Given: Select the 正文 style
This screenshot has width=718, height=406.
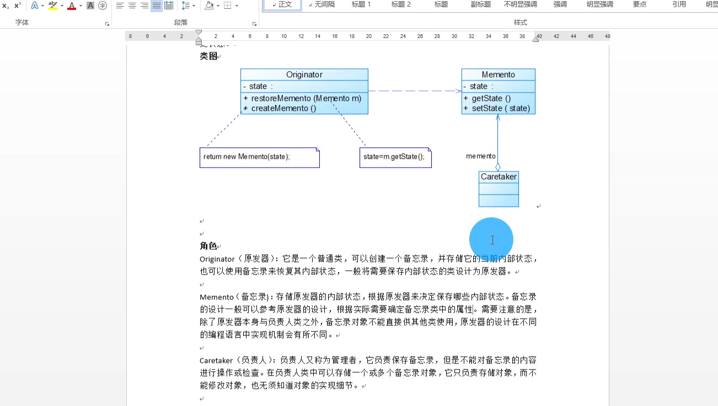Looking at the screenshot, I should 283,4.
